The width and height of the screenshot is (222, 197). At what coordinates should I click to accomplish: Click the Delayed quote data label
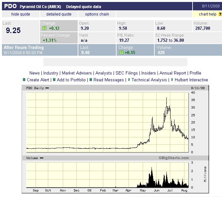click(83, 7)
